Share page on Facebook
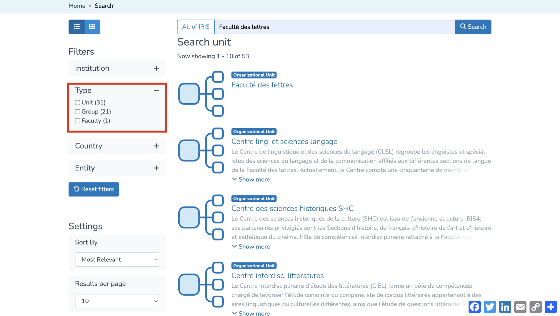 (474, 307)
